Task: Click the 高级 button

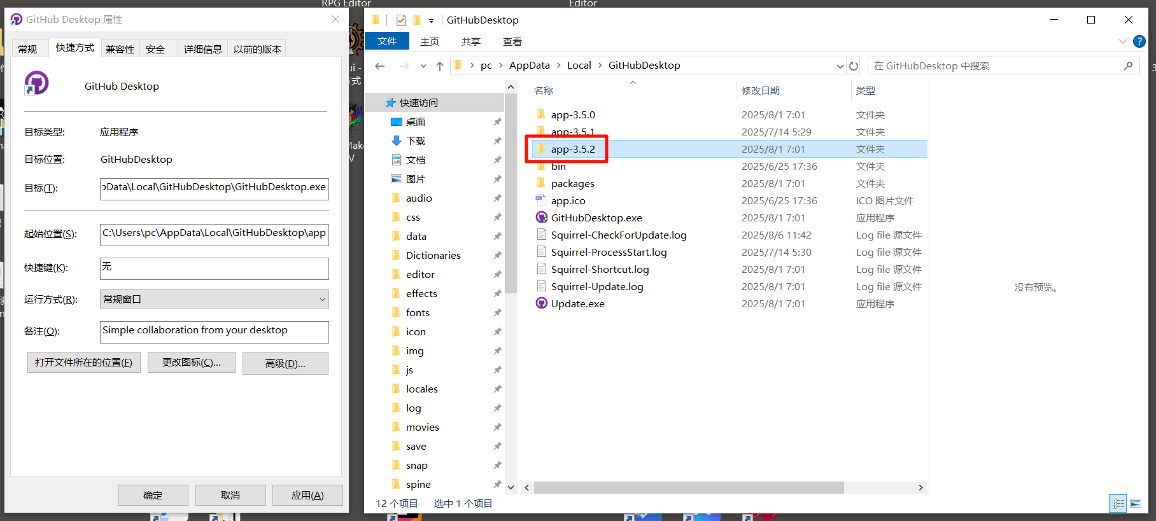Action: pyautogui.click(x=285, y=363)
